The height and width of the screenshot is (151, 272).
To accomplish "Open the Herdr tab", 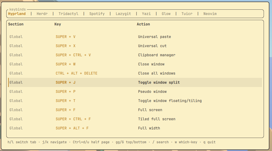I will pyautogui.click(x=42, y=14).
